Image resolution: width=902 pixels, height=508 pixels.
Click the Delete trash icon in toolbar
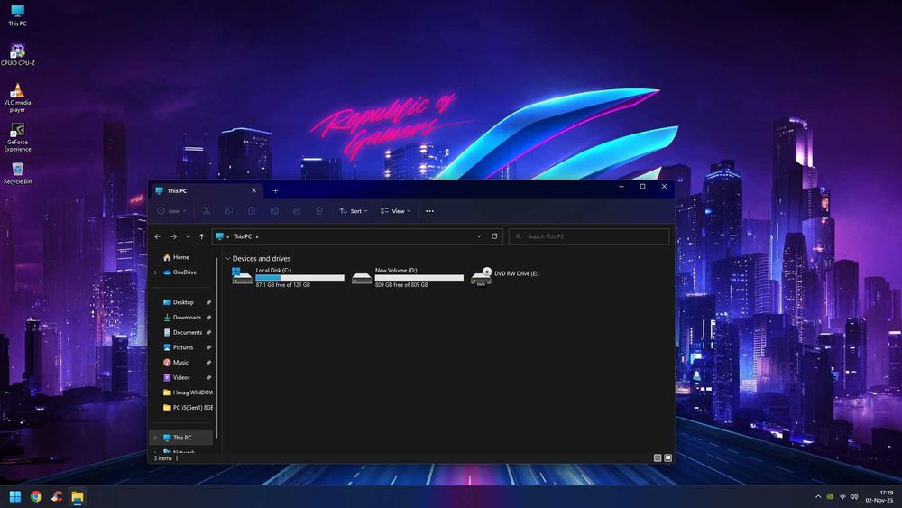click(319, 211)
